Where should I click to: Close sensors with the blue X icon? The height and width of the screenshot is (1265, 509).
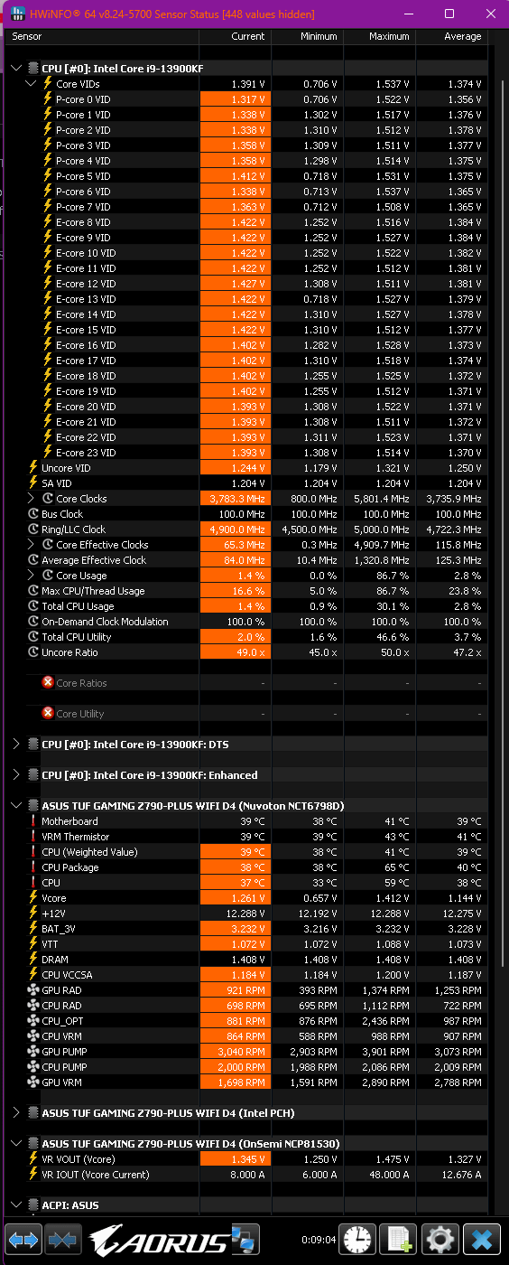click(x=484, y=1239)
